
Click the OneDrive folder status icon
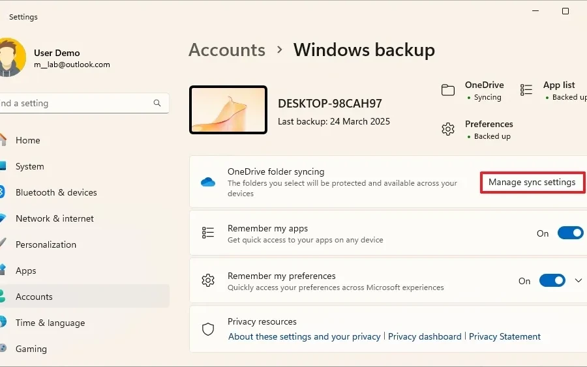tap(447, 90)
